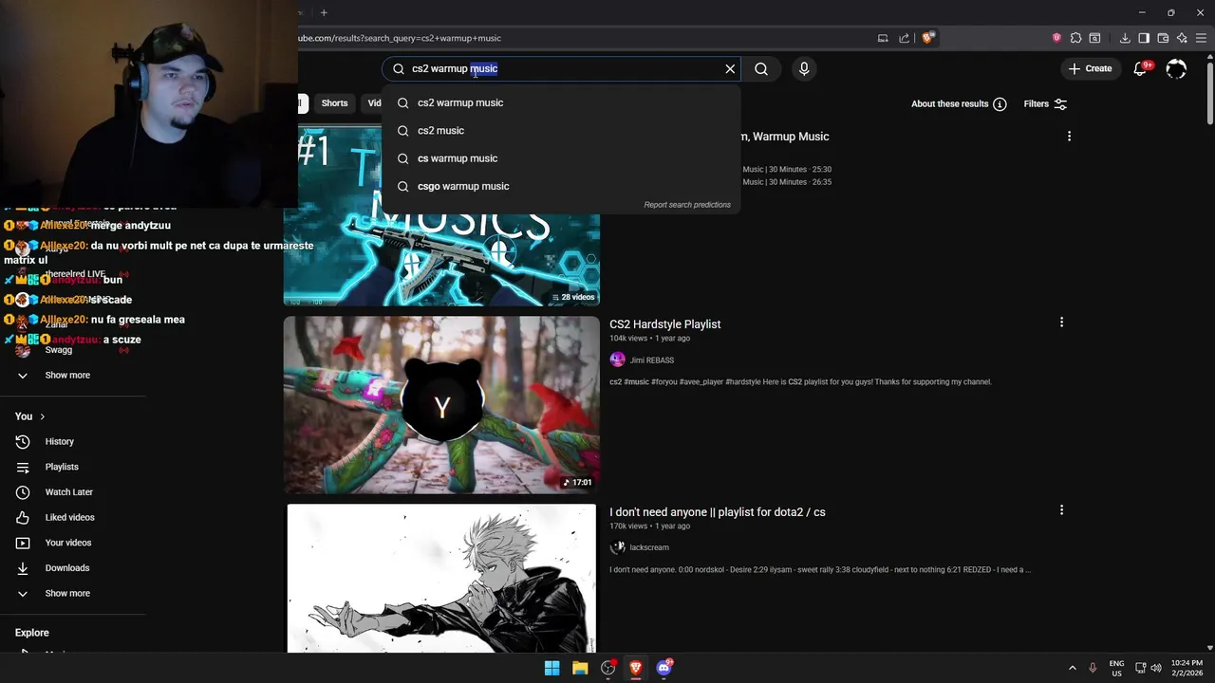Click the YouTube search magnifier button
The width and height of the screenshot is (1215, 683).
pyautogui.click(x=761, y=68)
